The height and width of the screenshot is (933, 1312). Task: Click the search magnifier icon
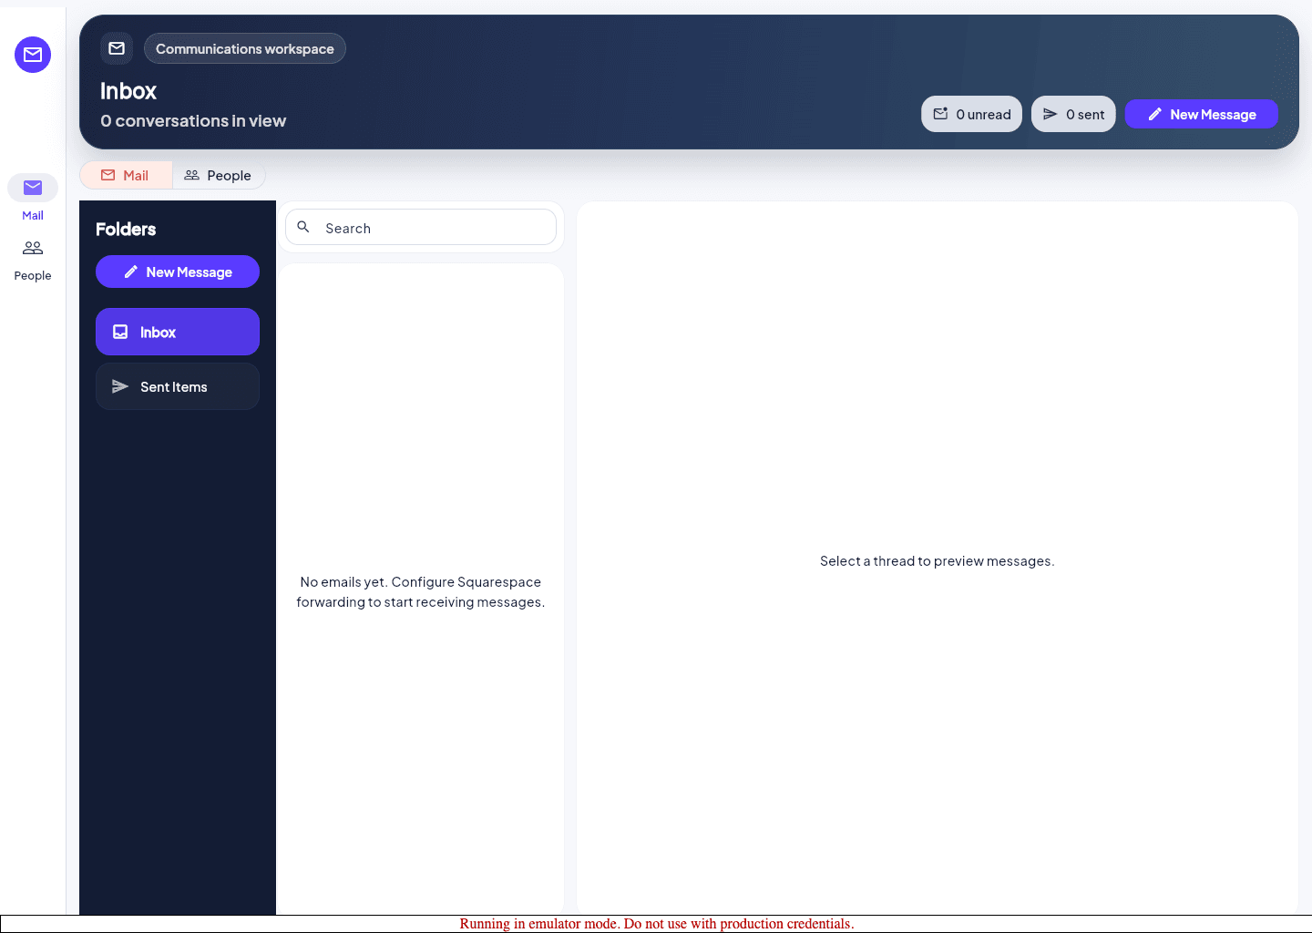point(303,227)
